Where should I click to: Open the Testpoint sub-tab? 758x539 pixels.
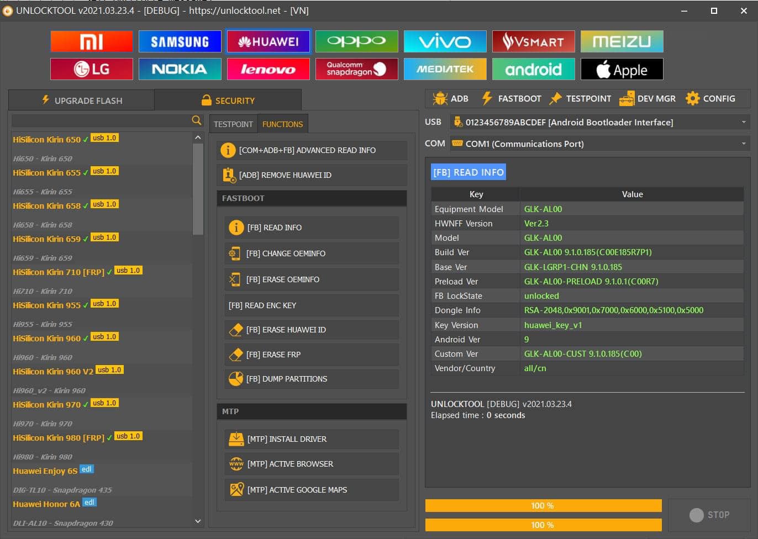click(x=233, y=124)
